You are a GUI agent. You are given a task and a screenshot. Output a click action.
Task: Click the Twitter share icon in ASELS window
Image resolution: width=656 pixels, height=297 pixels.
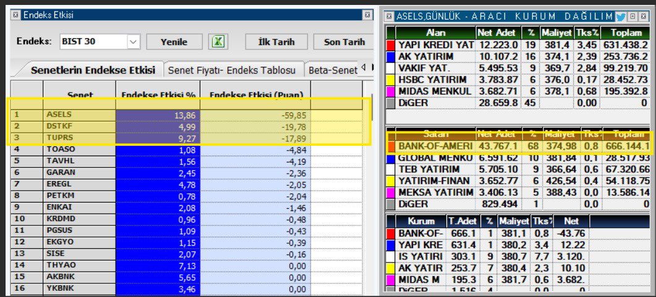621,17
